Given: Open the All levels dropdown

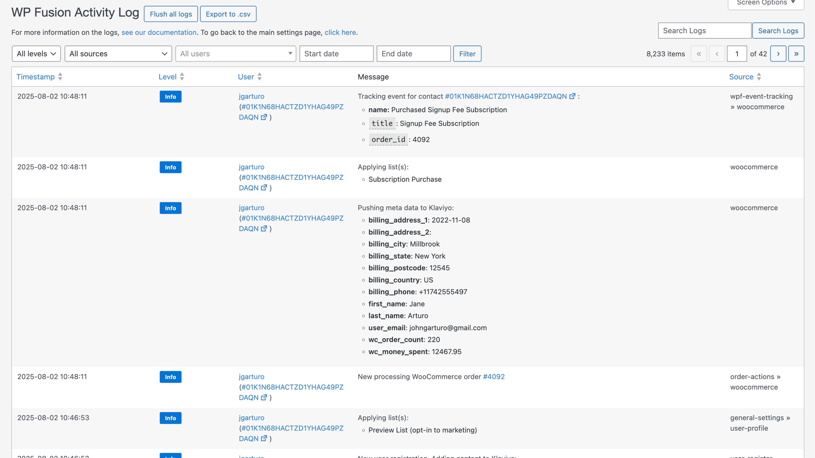Looking at the screenshot, I should [36, 54].
